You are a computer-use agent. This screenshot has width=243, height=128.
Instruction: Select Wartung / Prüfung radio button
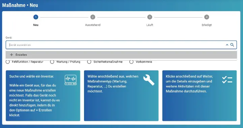click(52, 62)
